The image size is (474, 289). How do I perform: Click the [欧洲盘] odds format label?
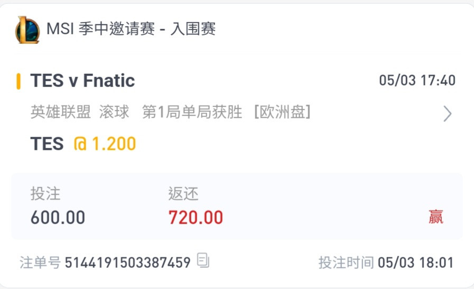click(282, 112)
